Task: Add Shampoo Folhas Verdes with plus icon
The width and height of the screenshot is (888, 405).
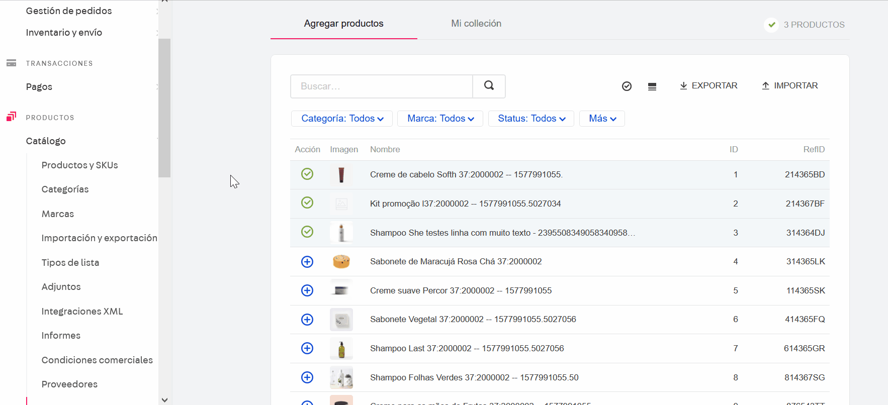Action: (307, 377)
